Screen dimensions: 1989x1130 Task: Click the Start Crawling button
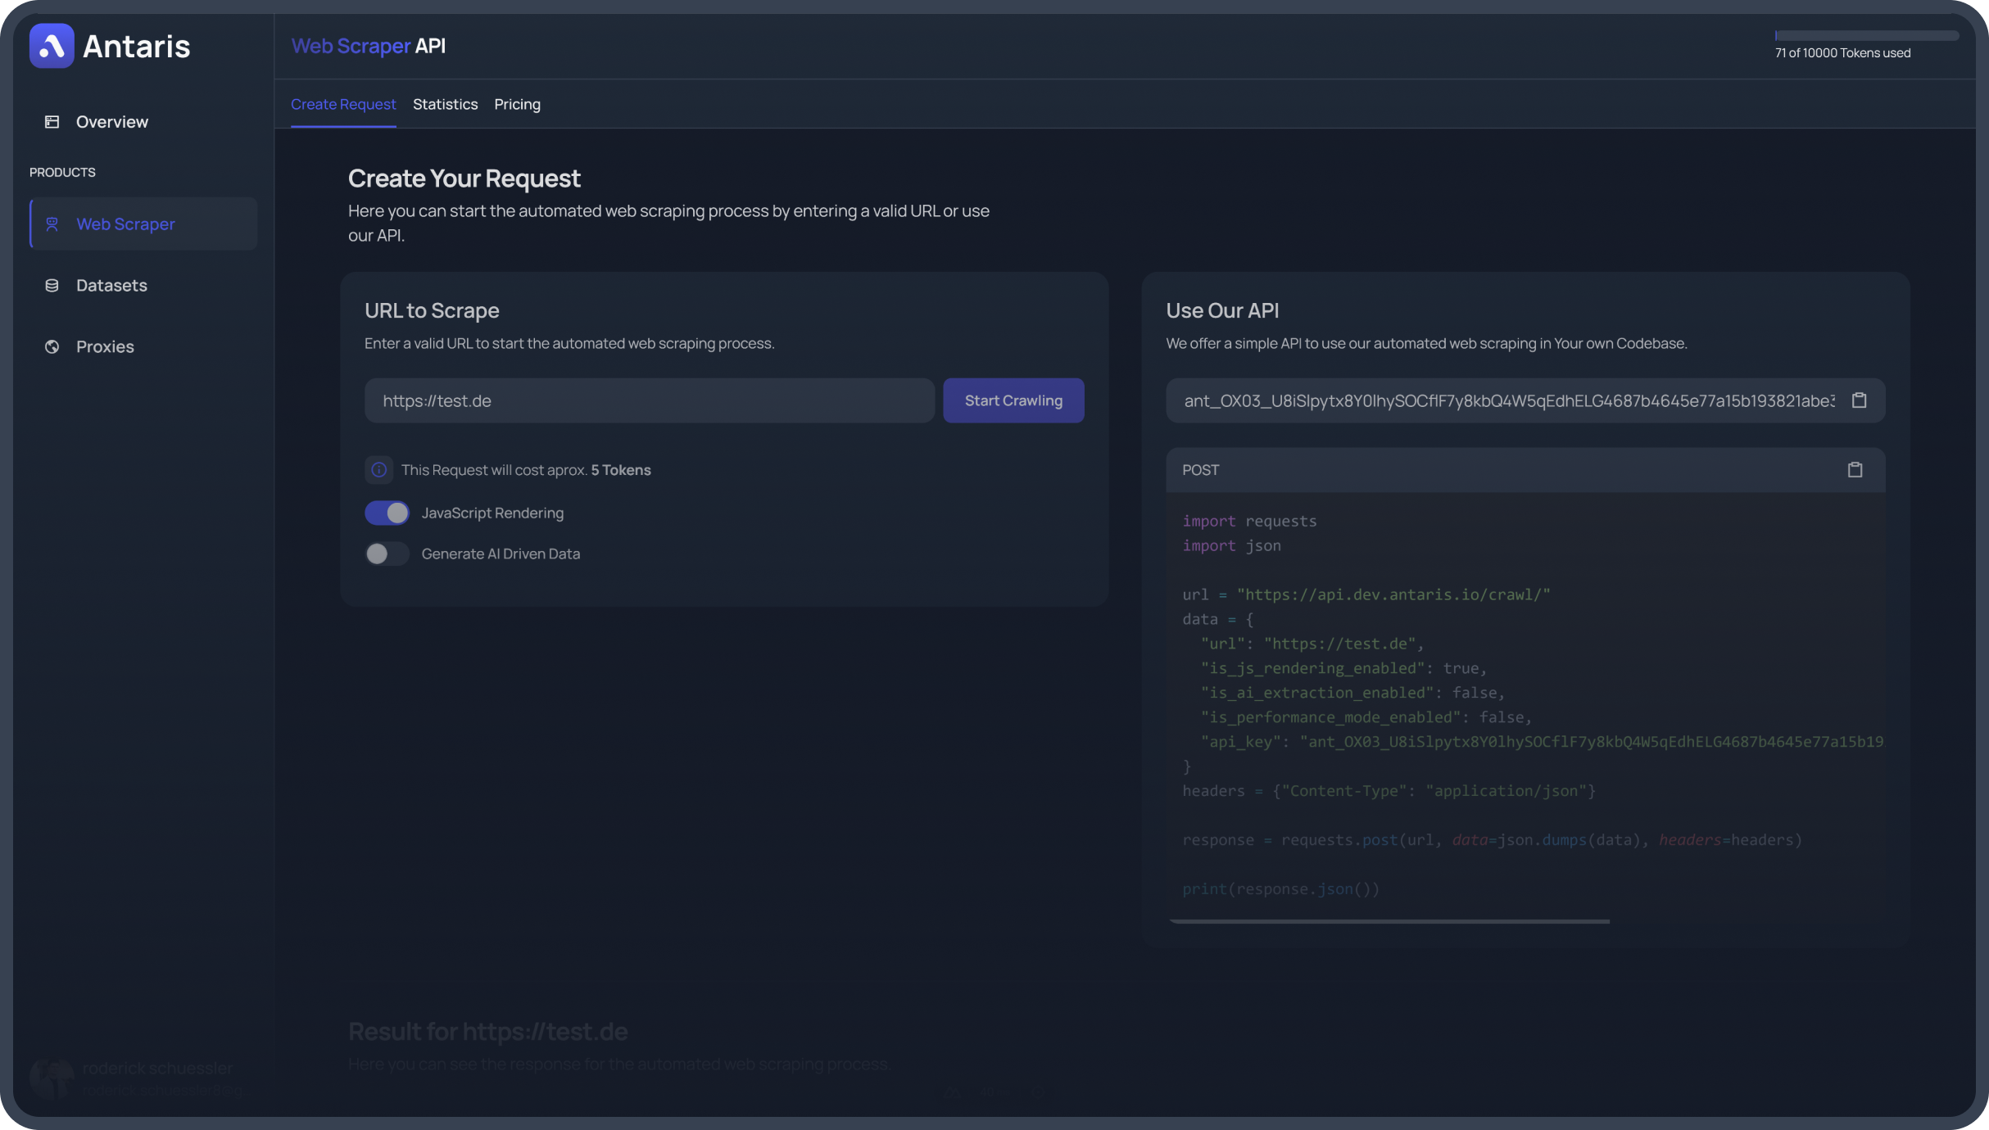click(1013, 400)
